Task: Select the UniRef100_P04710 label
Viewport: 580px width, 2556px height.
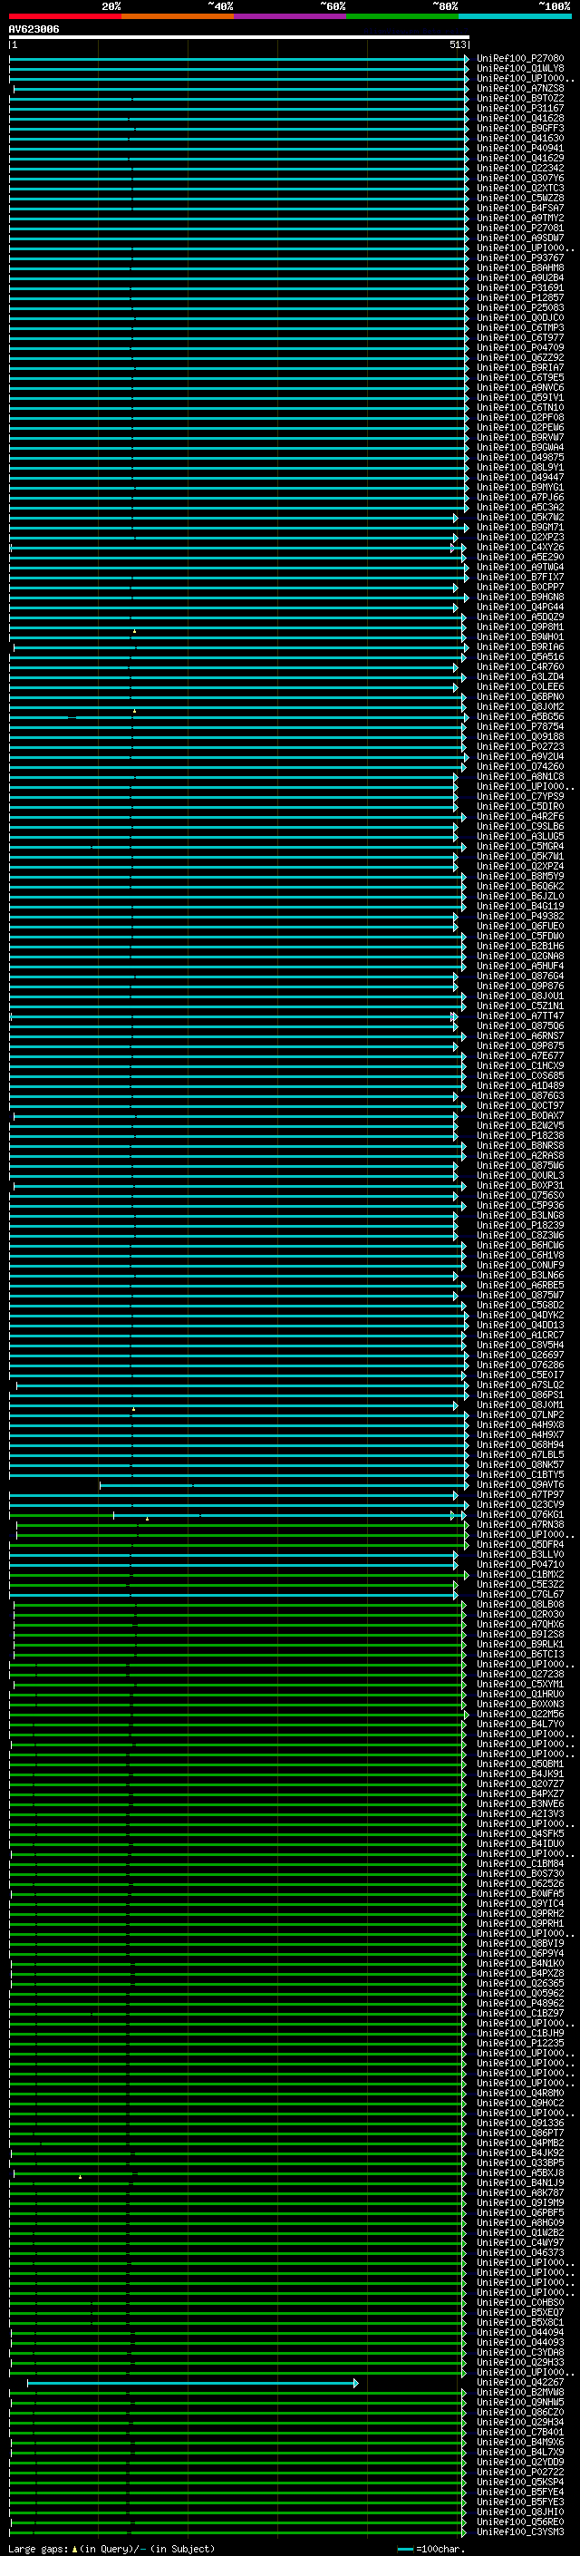Action: 519,1565
